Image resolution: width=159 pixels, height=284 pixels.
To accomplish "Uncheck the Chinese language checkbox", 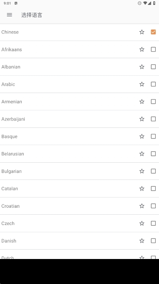I will 153,32.
